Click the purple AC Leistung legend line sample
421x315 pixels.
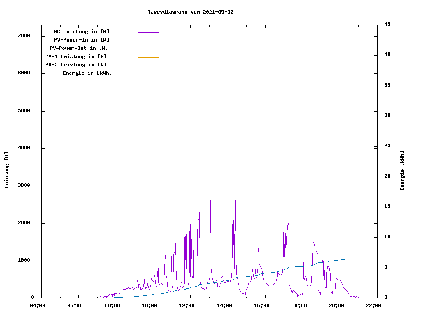148,32
